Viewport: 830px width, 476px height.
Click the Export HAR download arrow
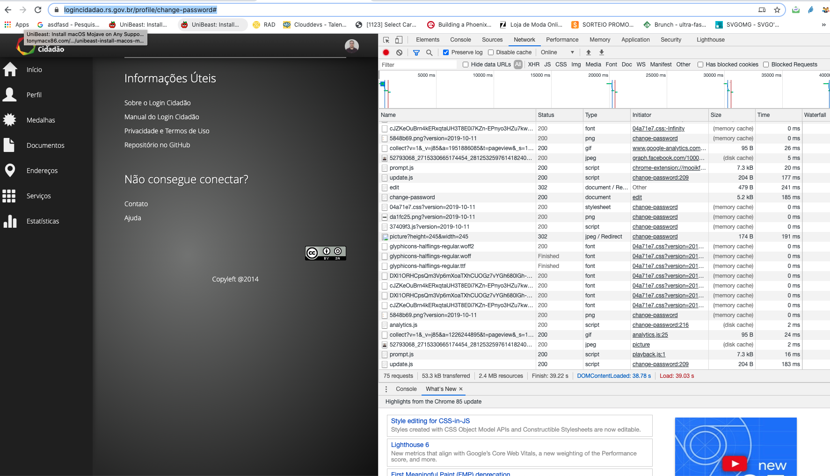(x=602, y=52)
